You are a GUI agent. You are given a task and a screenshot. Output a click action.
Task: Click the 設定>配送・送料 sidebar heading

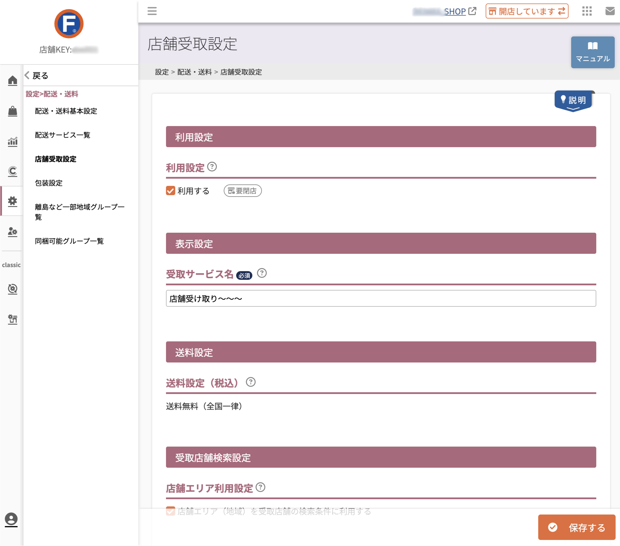tap(52, 94)
